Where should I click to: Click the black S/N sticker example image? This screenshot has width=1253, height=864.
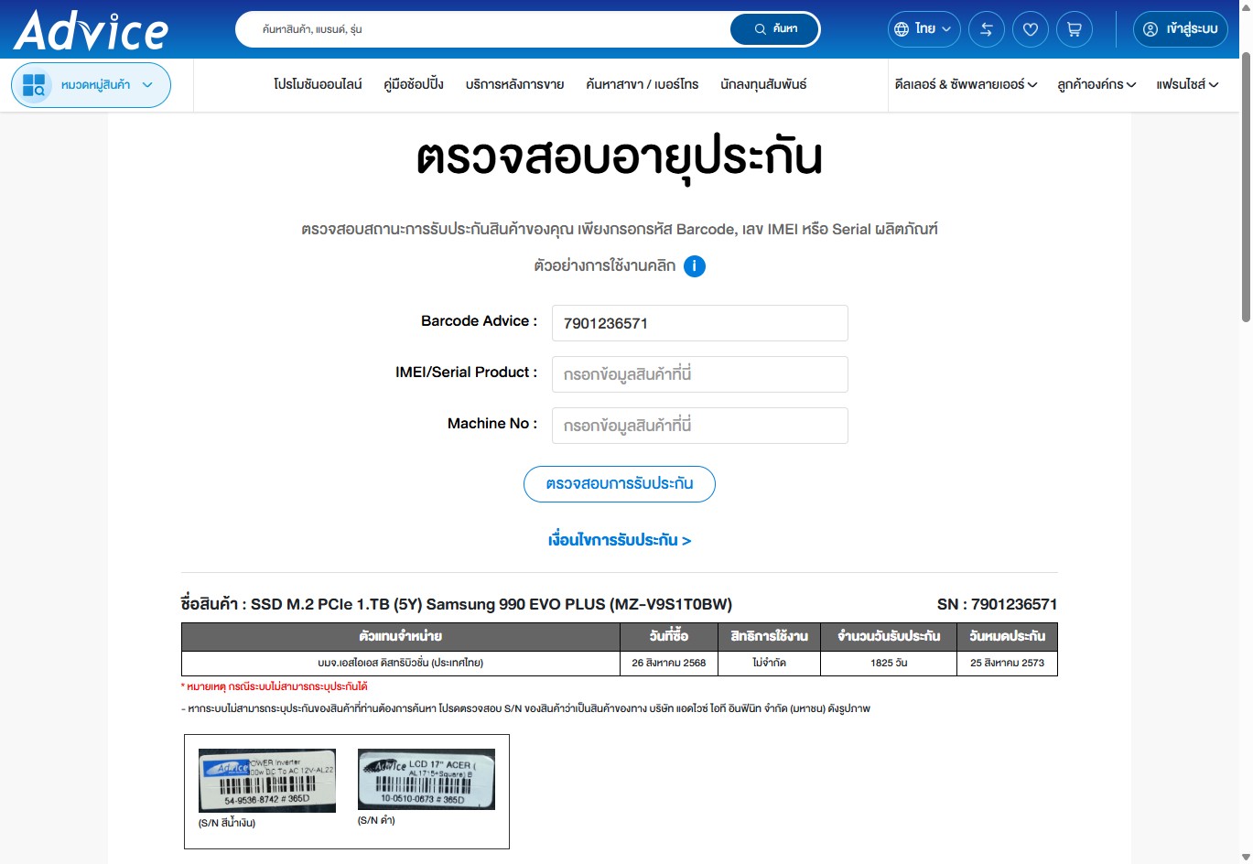tap(427, 779)
